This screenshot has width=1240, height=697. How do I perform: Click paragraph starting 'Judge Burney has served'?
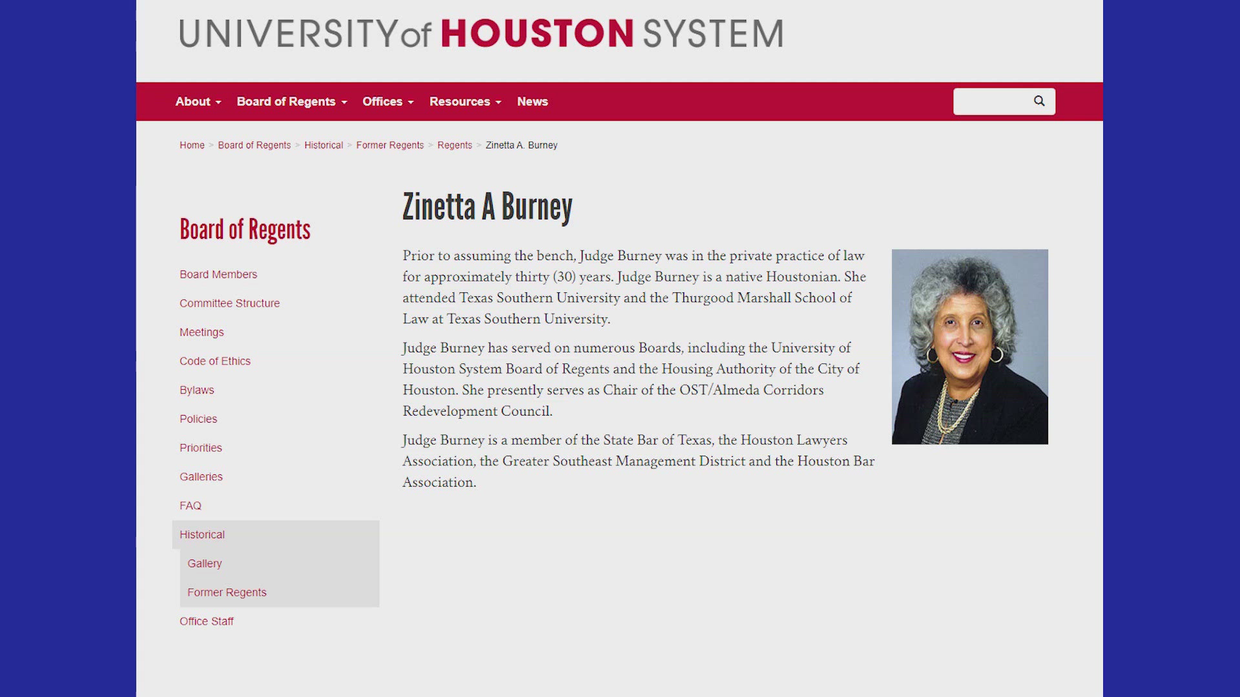click(x=631, y=379)
